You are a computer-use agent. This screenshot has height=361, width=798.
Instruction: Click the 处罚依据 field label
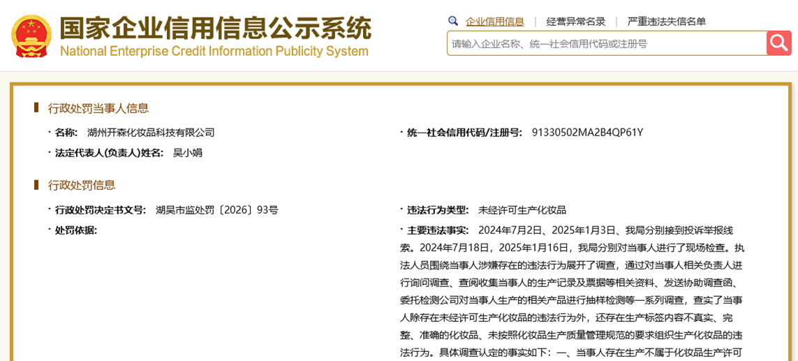tap(76, 230)
